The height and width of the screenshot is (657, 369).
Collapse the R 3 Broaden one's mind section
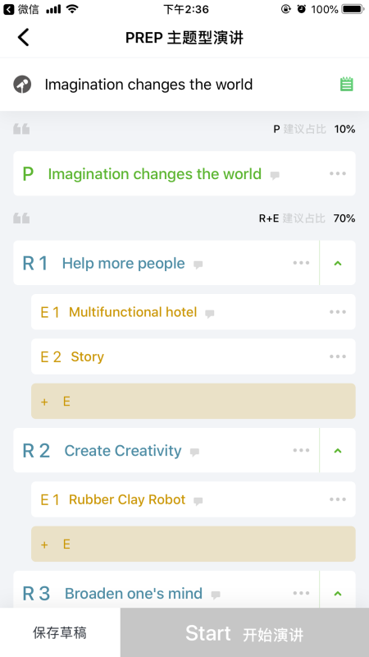[338, 593]
